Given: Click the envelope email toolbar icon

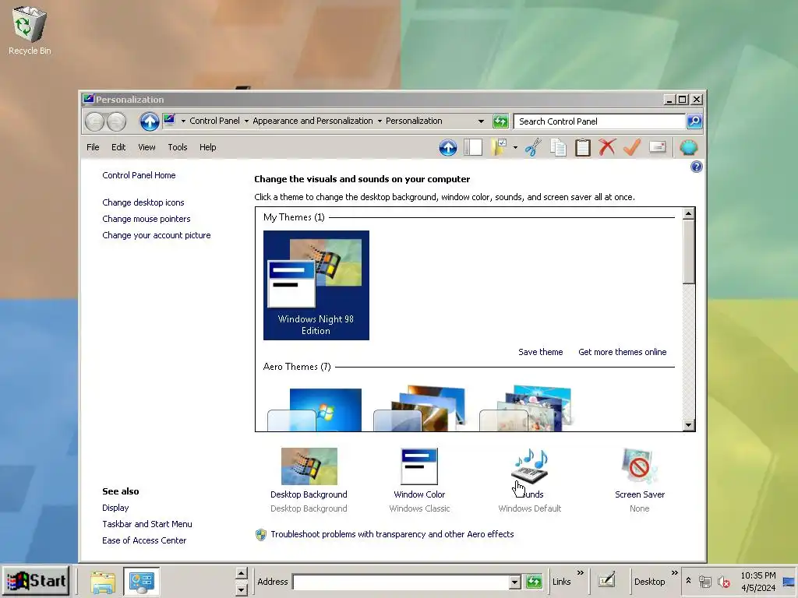Looking at the screenshot, I should tap(658, 147).
